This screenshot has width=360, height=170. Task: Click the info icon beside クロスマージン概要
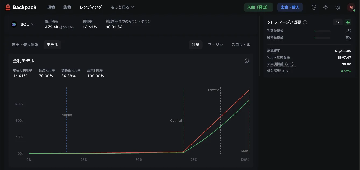[305, 22]
